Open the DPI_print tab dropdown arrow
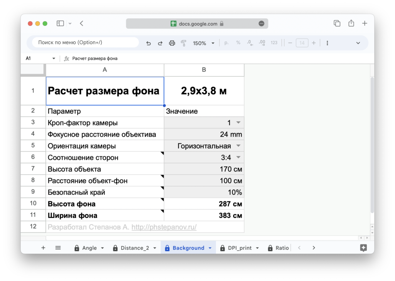Screen dimensions: 395x281 257,248
